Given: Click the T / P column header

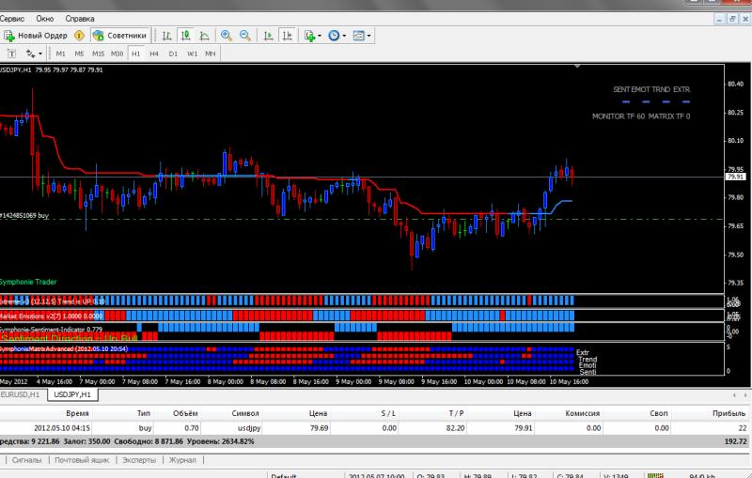Looking at the screenshot, I should 456,413.
